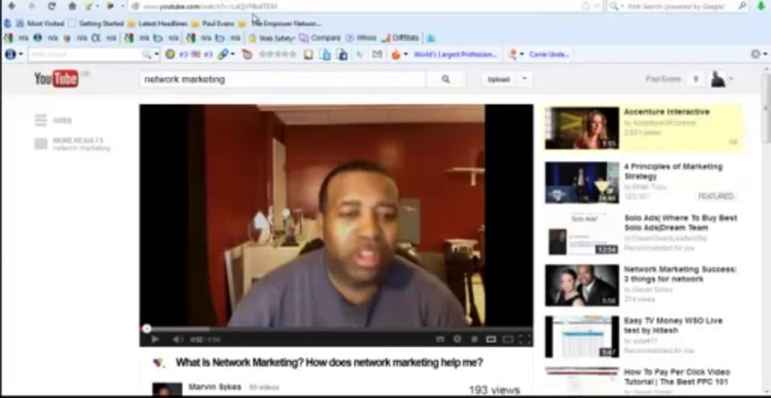Open World's Largest Profession link
Viewport: 771px width, 398px height.
(455, 54)
